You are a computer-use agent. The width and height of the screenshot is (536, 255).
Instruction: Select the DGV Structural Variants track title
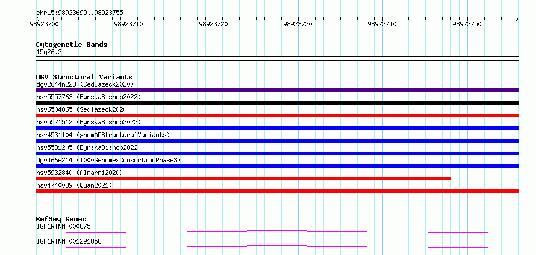point(84,77)
